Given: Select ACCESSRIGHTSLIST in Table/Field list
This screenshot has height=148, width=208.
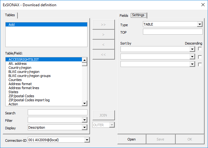Looking at the screenshot, I should click(x=44, y=60).
